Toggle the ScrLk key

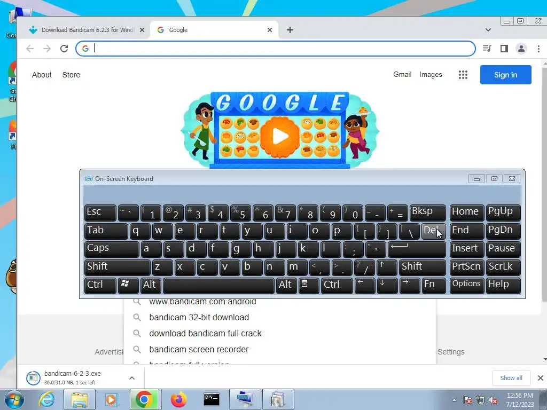pos(503,267)
